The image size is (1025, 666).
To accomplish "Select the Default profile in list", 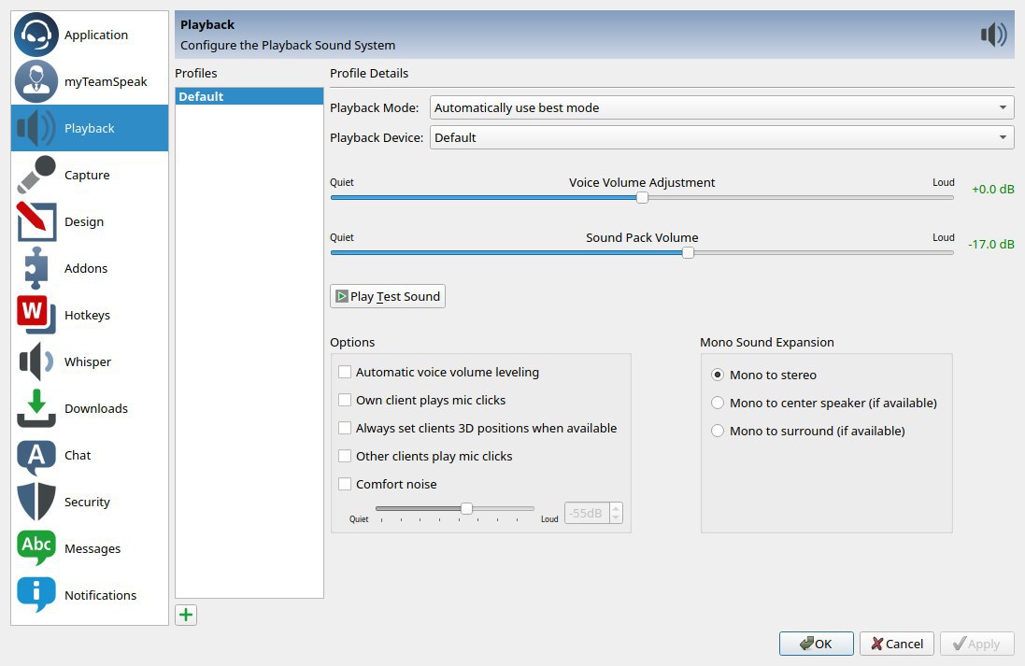I will coord(249,96).
